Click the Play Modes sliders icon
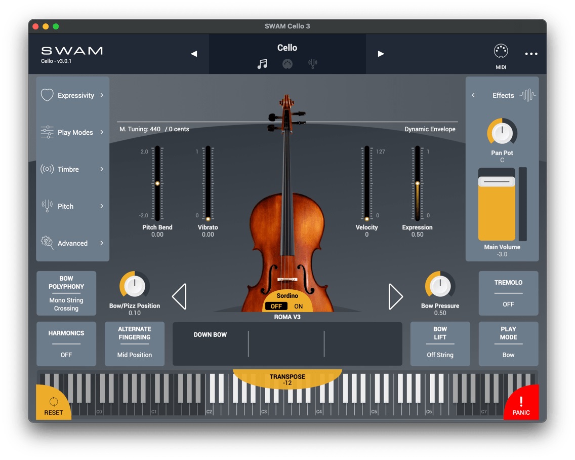575x460 pixels. [47, 132]
